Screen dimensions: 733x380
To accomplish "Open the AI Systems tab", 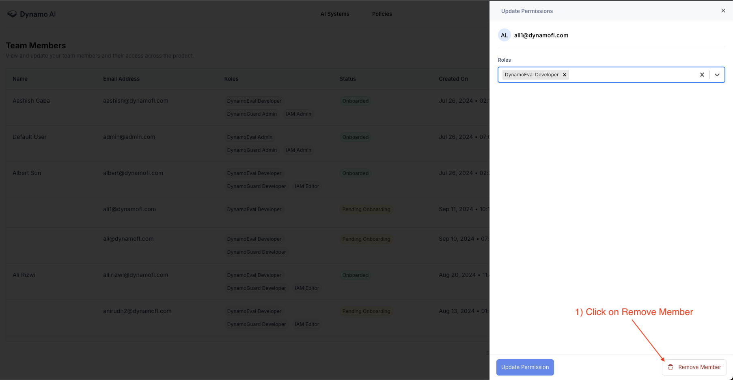I will click(x=335, y=14).
